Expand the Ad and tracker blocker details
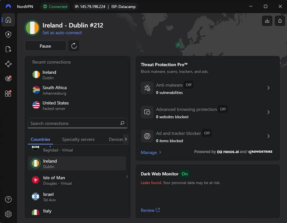287x223 pixels. (x=268, y=136)
